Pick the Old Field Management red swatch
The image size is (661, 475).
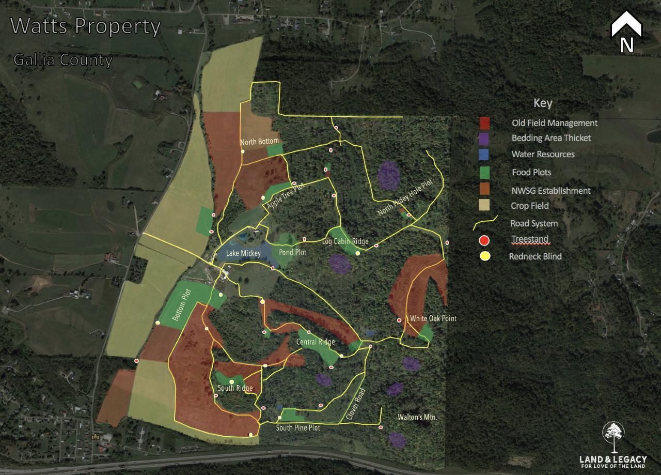coord(484,123)
